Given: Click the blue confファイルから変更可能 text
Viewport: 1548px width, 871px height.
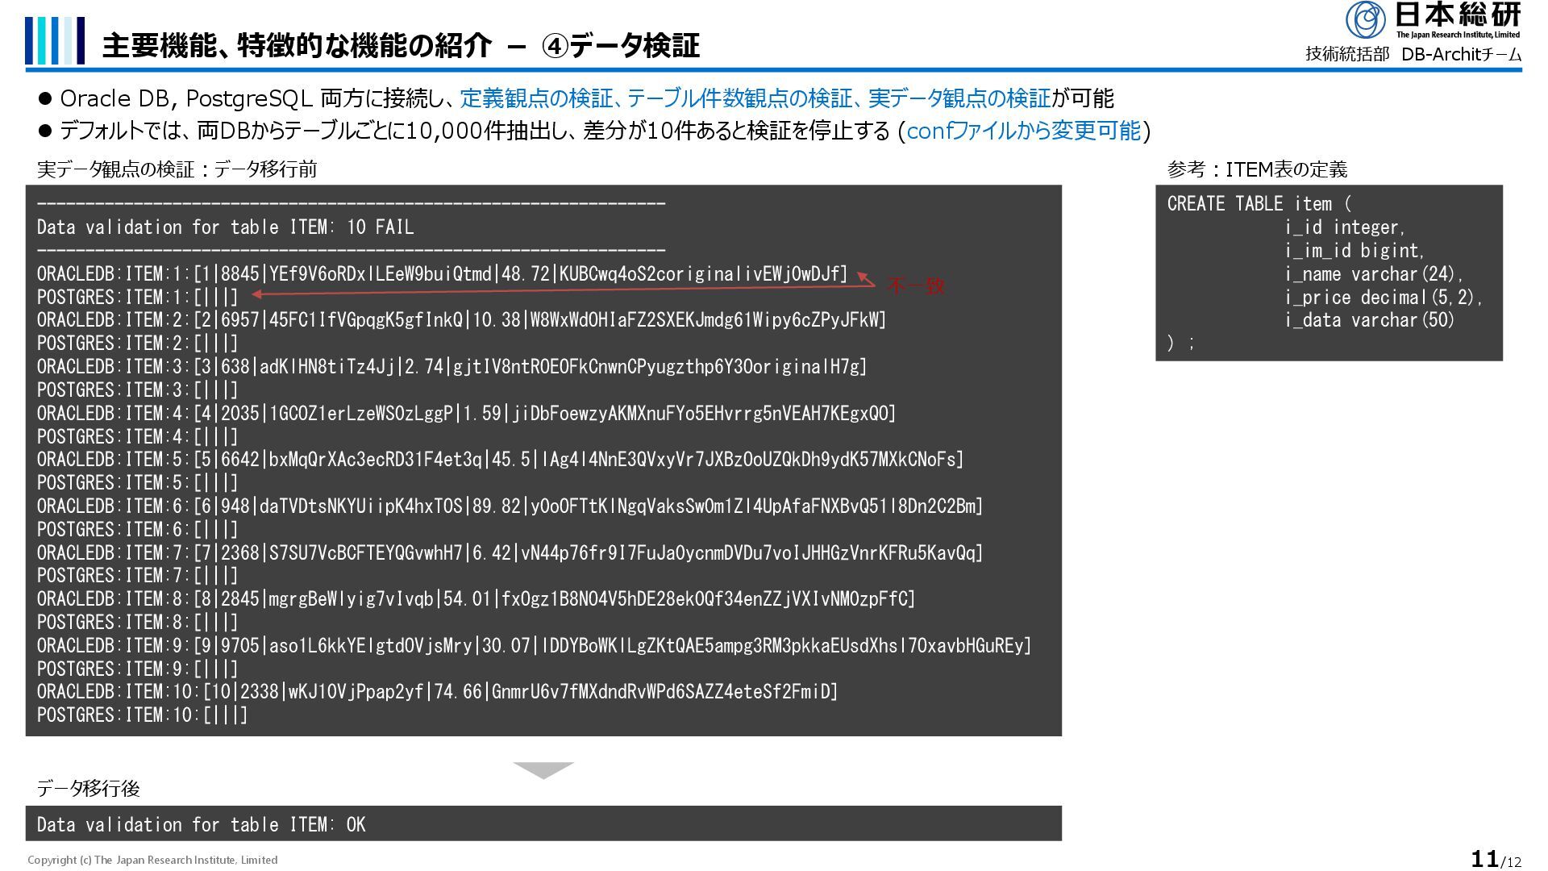Looking at the screenshot, I should [x=1024, y=131].
